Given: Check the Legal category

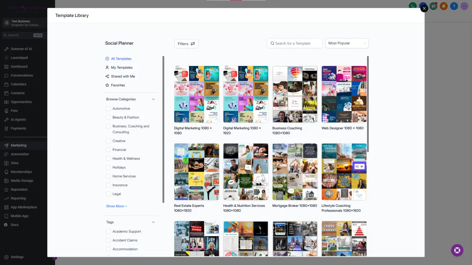Looking at the screenshot, I should 109,194.
